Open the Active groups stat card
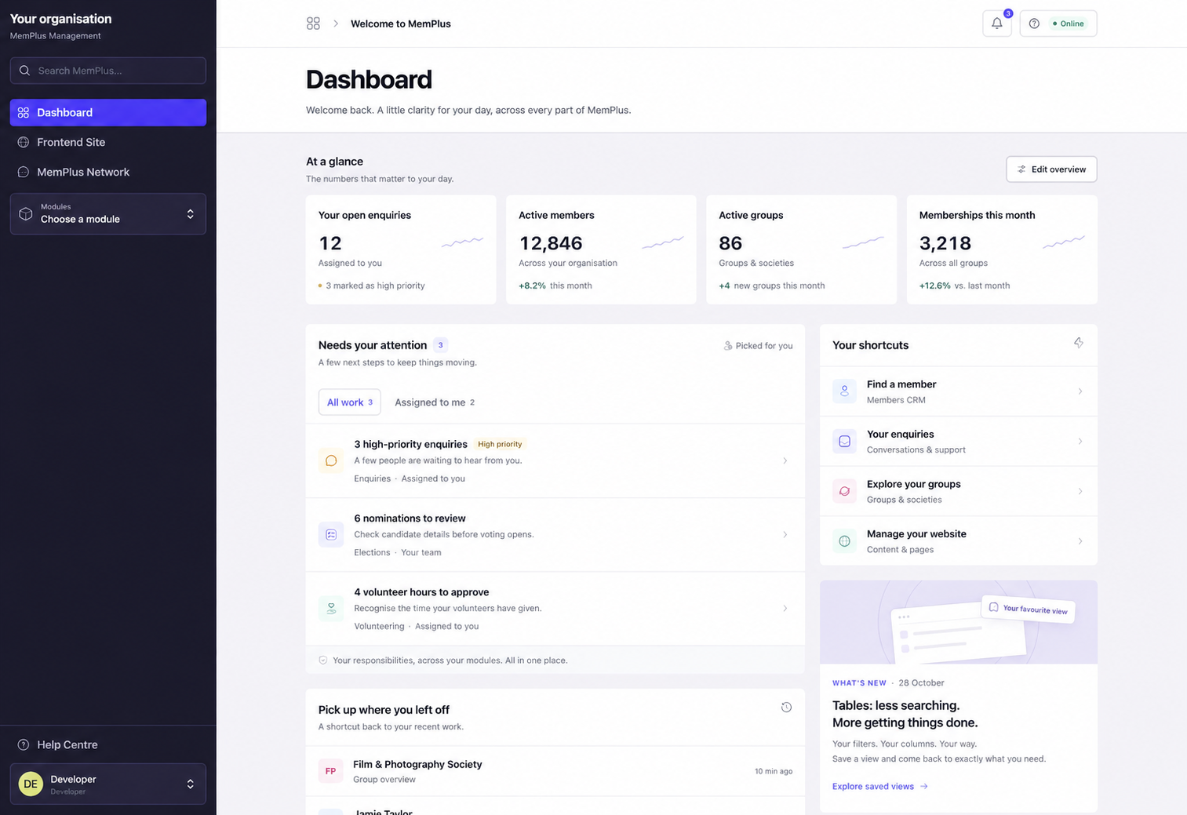Viewport: 1187px width, 815px height. coord(801,249)
